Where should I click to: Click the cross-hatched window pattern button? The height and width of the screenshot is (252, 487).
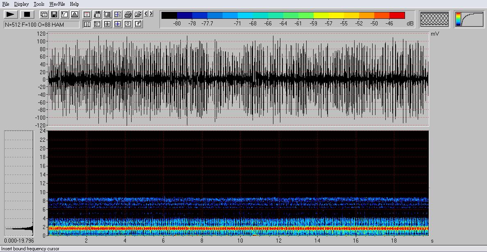[x=435, y=19]
